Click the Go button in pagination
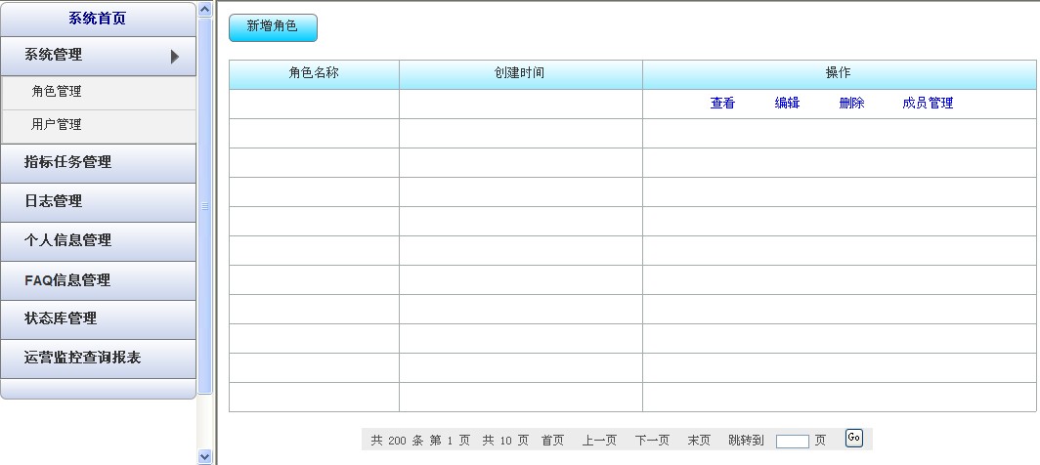This screenshot has height=465, width=1040. (853, 439)
